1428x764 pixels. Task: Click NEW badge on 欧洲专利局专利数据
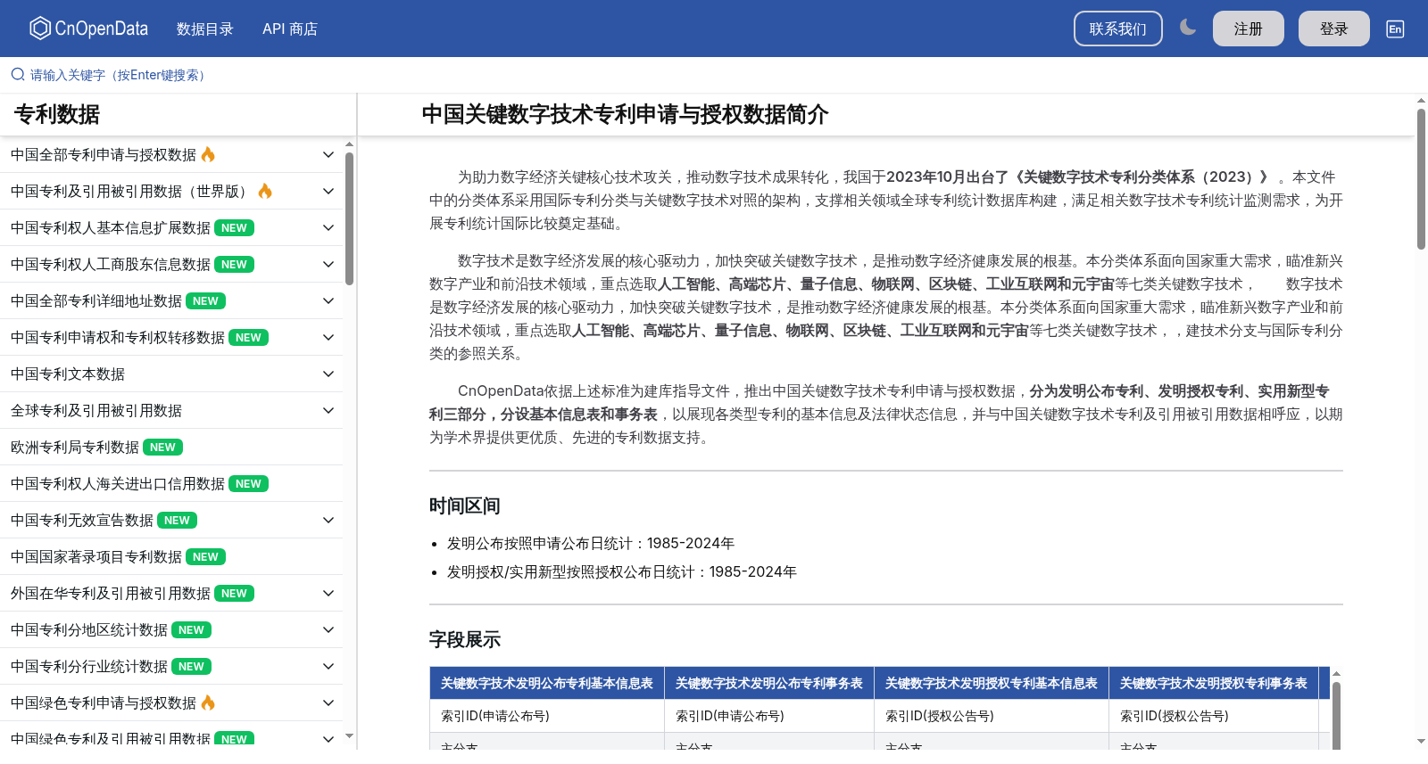coord(162,447)
